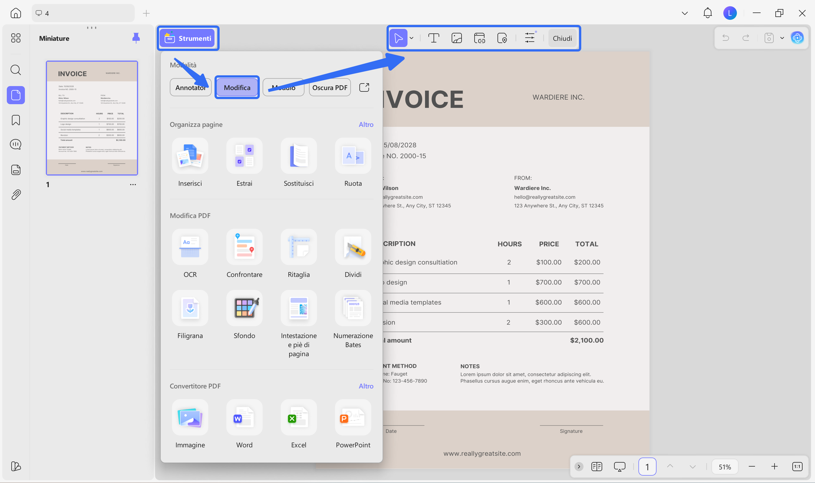Expand the bottom toolbar collapse arrow
The height and width of the screenshot is (483, 815).
click(x=579, y=467)
